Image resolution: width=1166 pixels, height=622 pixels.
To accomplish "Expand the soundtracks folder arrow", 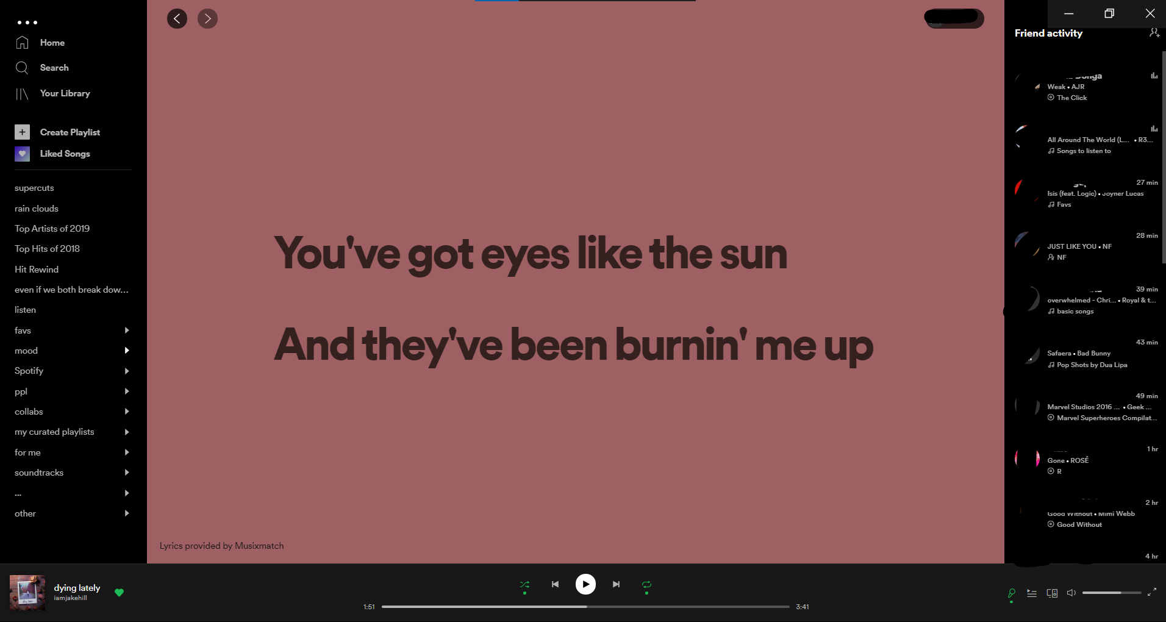I will click(x=127, y=472).
